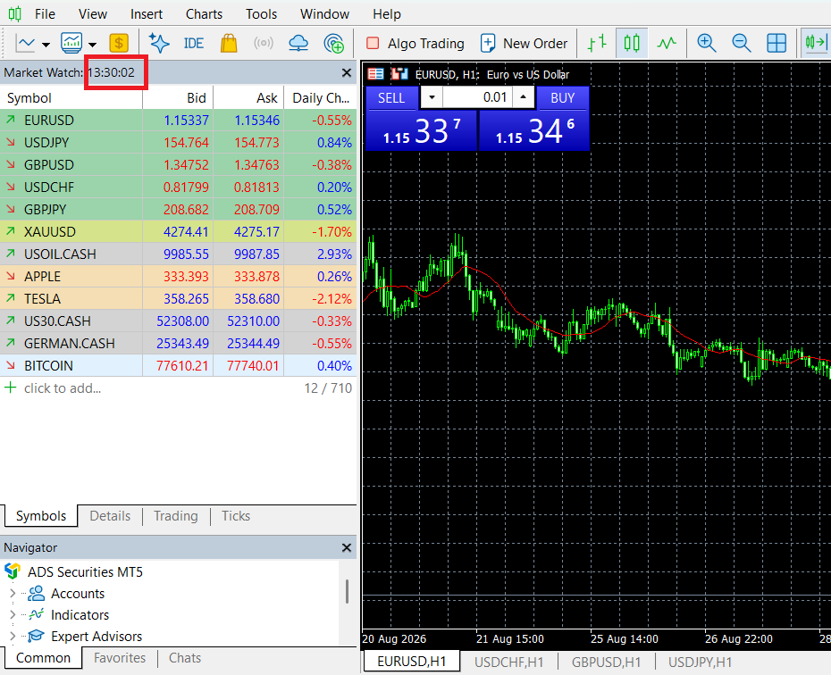Toggle chart auto-scroll shift icon
The image size is (831, 675).
click(x=815, y=42)
